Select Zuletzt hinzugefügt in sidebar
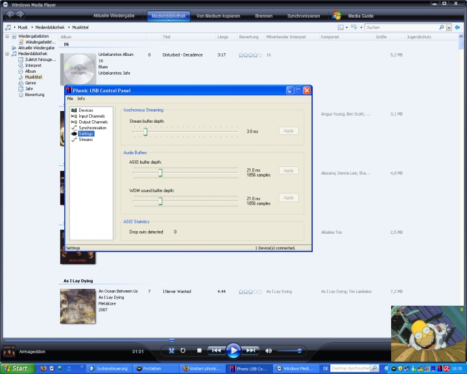 pos(40,59)
